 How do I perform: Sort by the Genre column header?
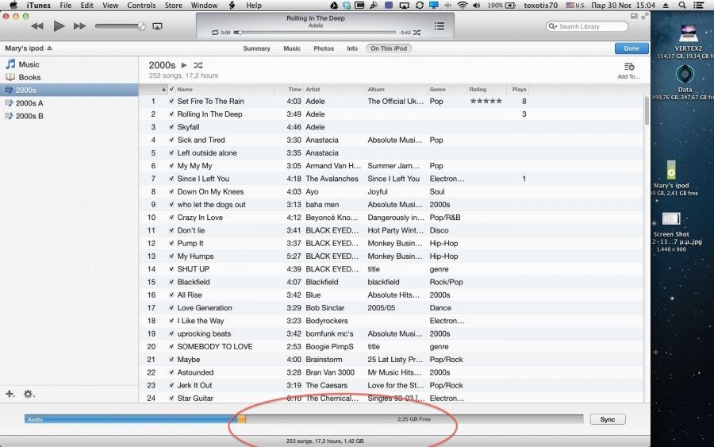[447, 89]
